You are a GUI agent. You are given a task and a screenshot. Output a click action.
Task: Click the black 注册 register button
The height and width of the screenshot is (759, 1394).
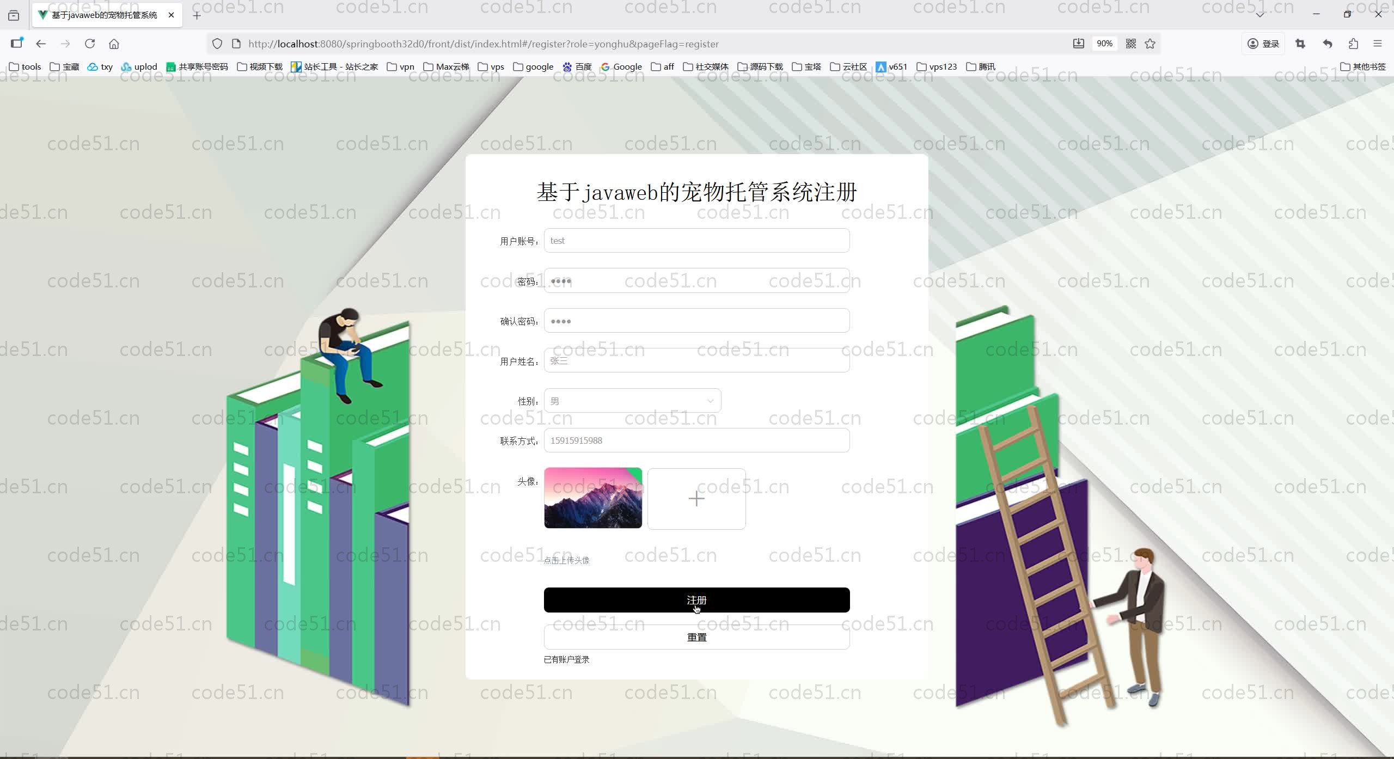point(696,599)
